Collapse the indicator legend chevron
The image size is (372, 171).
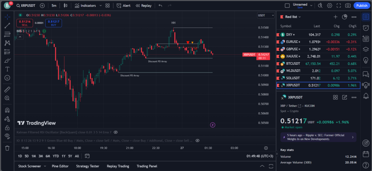20,37
